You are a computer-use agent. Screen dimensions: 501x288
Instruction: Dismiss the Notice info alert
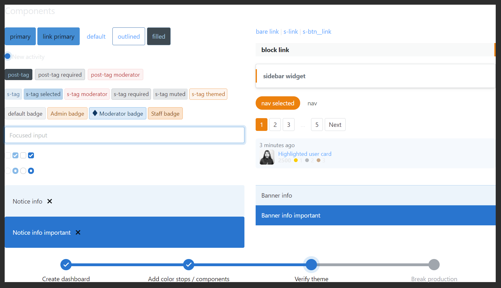(50, 201)
